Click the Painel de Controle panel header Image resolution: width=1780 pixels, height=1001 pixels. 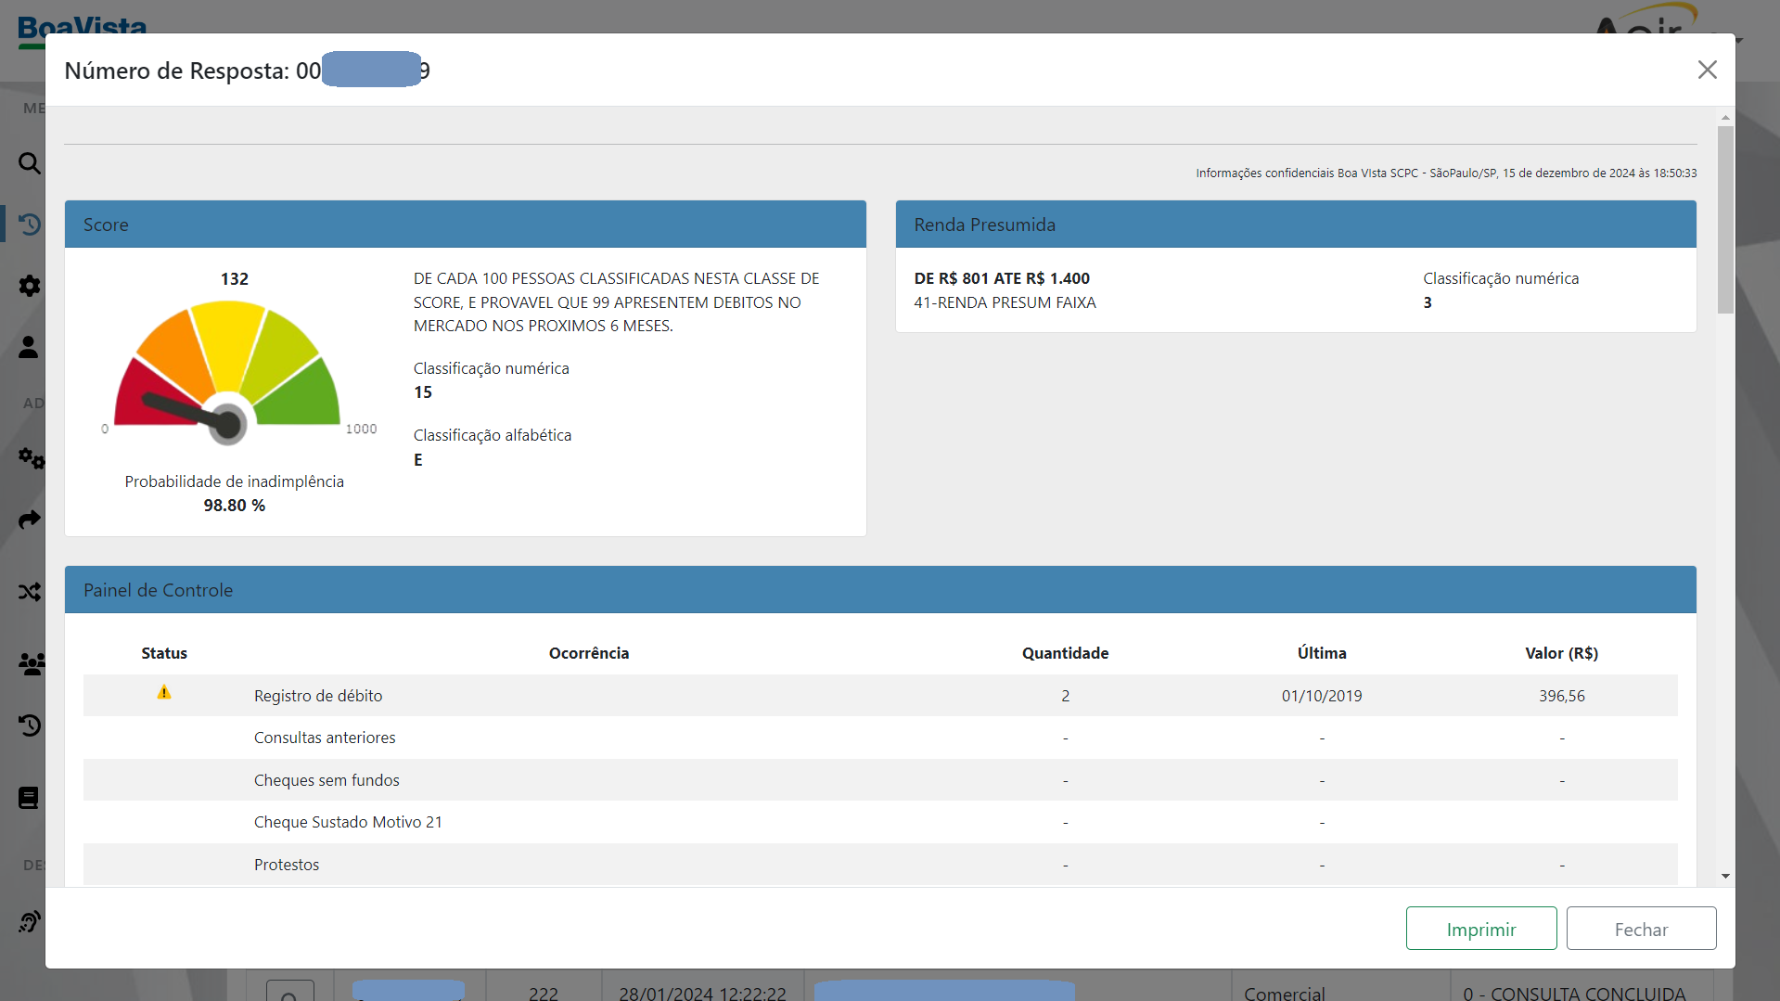pyautogui.click(x=879, y=590)
